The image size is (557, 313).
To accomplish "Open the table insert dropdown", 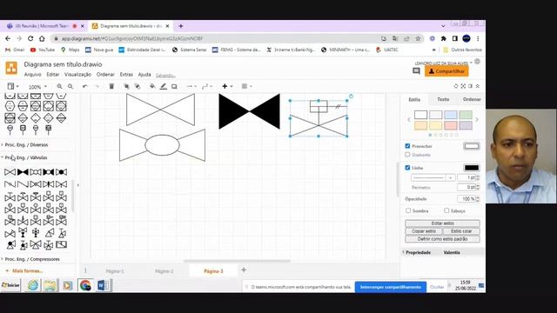I will (x=246, y=86).
